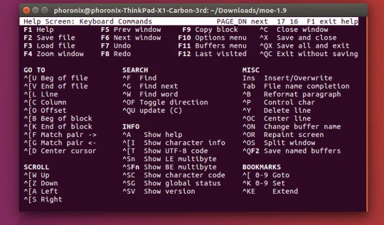384x225 pixels.
Task: Click the terminal title bar text
Action: [x=170, y=11]
